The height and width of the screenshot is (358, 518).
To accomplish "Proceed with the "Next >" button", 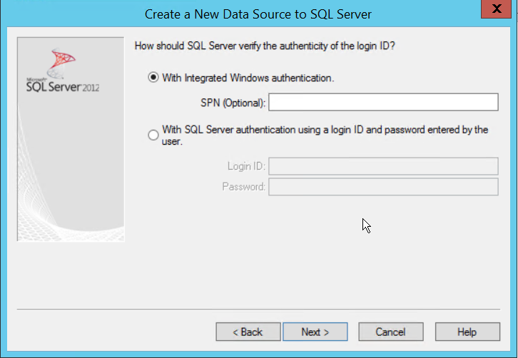I will [315, 332].
